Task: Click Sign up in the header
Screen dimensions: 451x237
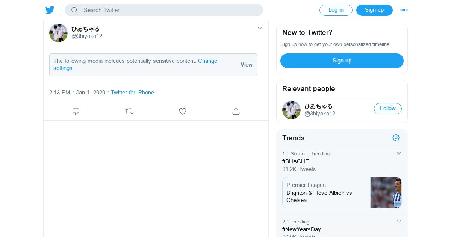Action: [374, 10]
